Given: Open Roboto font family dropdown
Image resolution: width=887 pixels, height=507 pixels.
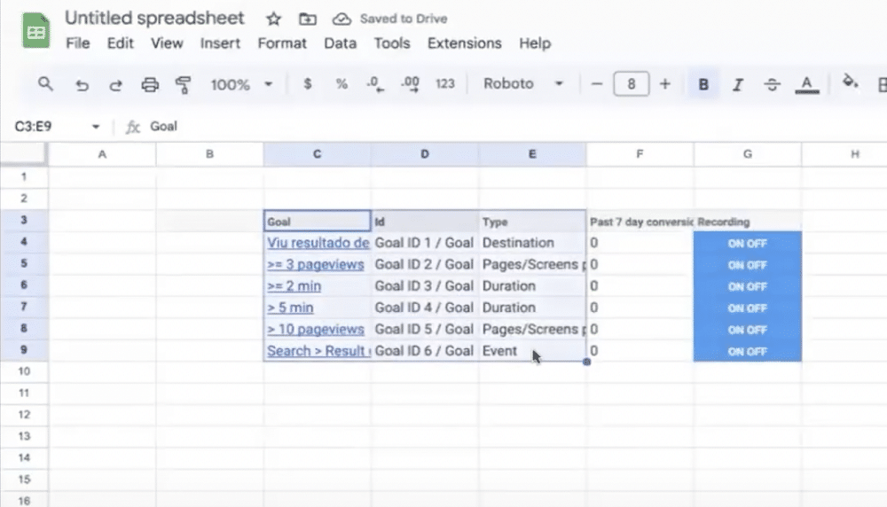Looking at the screenshot, I should (523, 83).
